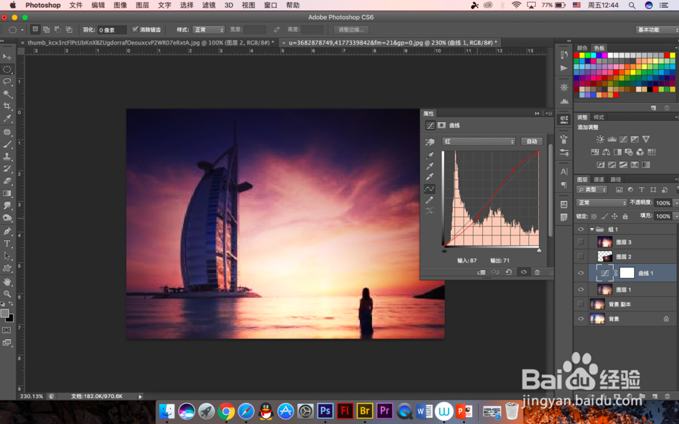Screen dimensions: 679x424
Task: Click the 自动 auto button
Action: (x=532, y=142)
